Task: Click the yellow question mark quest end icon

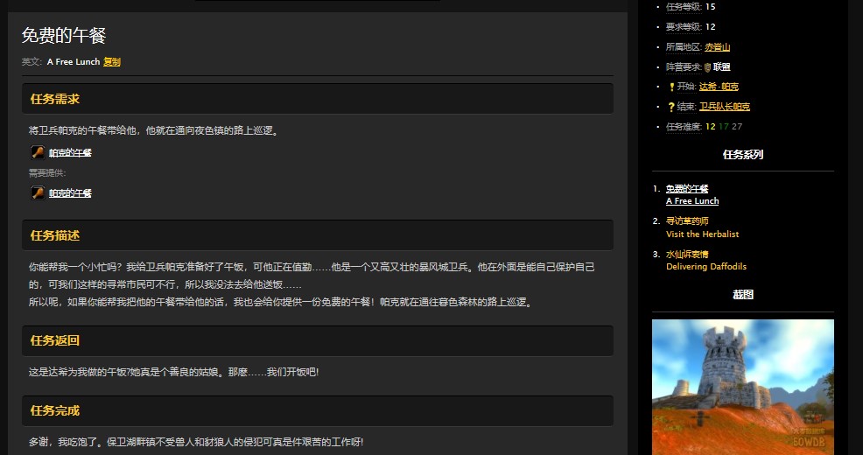Action: pyautogui.click(x=671, y=107)
